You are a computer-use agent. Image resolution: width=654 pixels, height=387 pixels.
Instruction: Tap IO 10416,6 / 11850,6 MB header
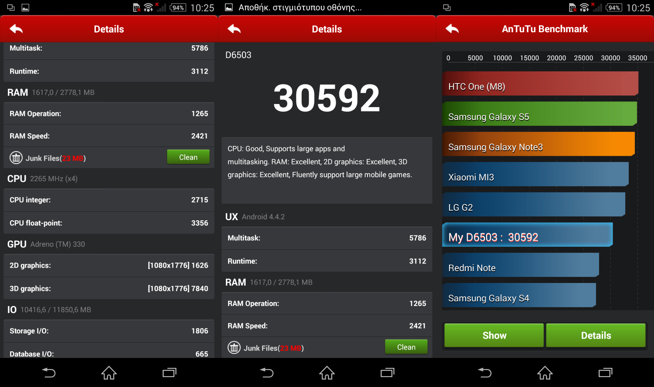tap(49, 310)
